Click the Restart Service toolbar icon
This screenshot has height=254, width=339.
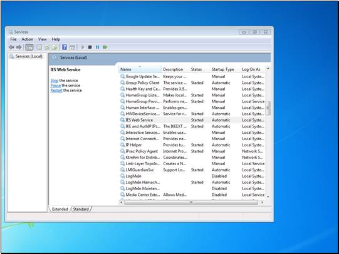(x=105, y=47)
